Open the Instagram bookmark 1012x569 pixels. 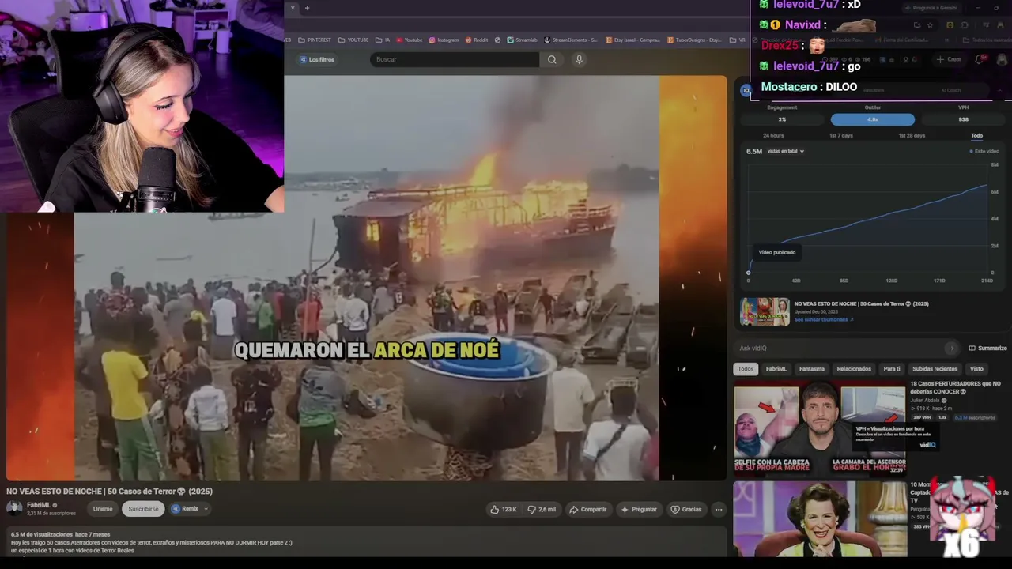444,40
